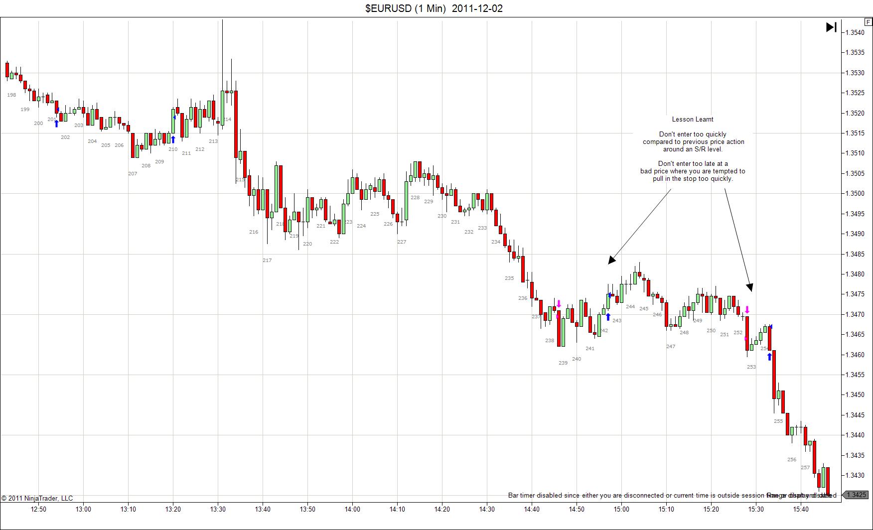This screenshot has height=530, width=873.
Task: Click the bar number label 235
Action: pyautogui.click(x=509, y=278)
